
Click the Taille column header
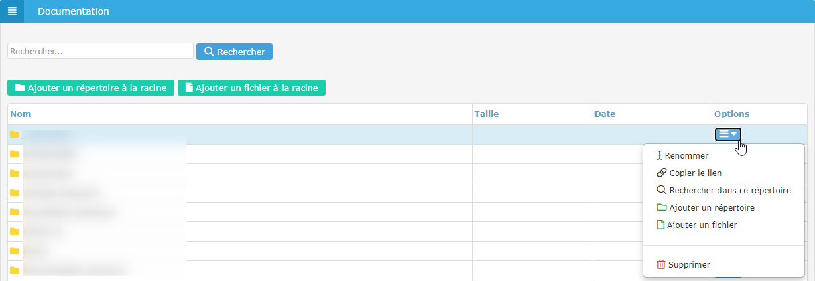point(487,114)
